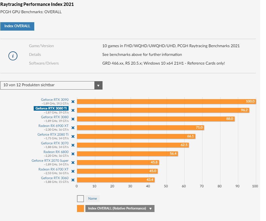Image resolution: width=266 pixels, height=221 pixels.
Task: Click the 'Game/Version' label
Action: pos(41,46)
